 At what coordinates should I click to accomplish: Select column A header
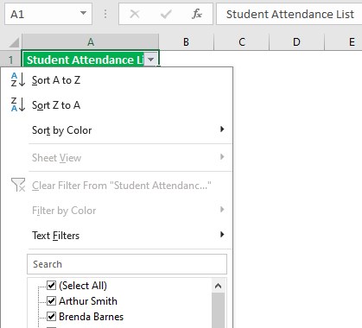pos(91,42)
